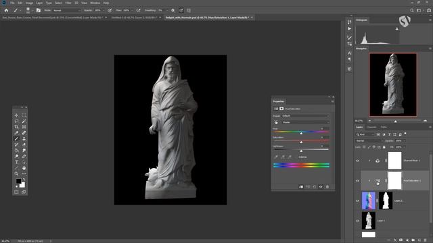
Task: Click the Navigator zoom slider
Action: pyautogui.click(x=395, y=122)
